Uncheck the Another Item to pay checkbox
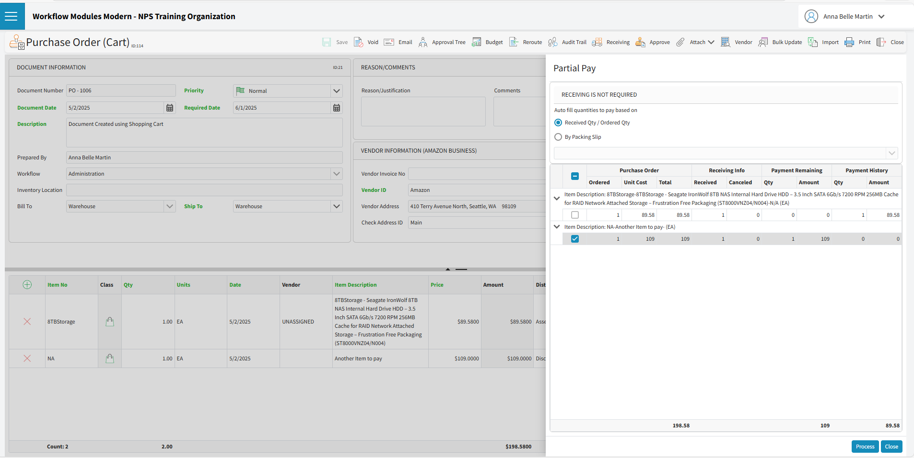914x458 pixels. 575,239
